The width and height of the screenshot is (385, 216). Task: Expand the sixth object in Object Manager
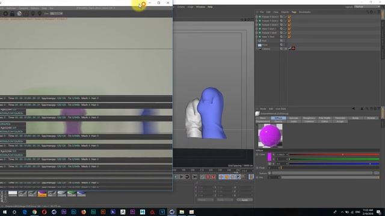[257, 37]
